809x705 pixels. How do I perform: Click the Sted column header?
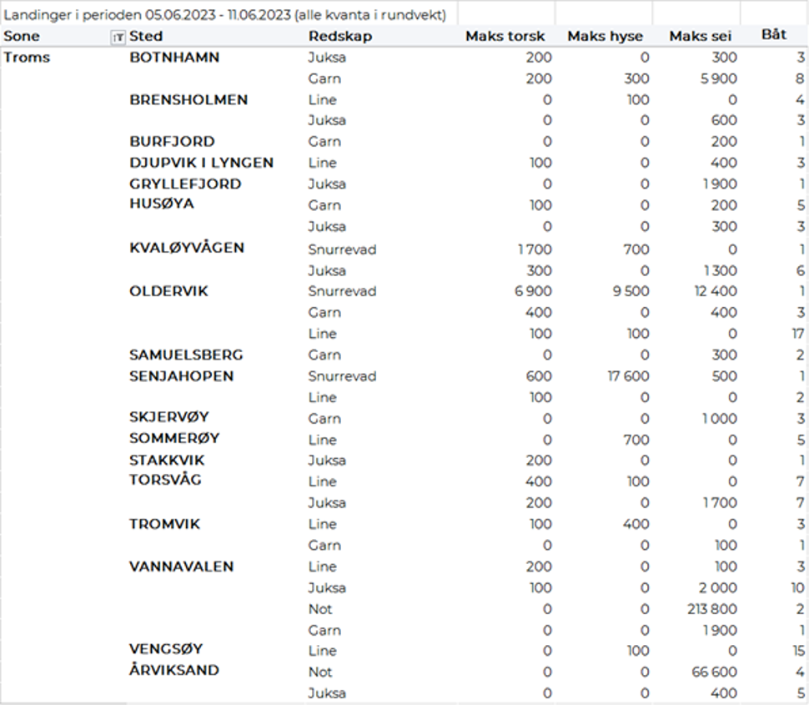[146, 36]
